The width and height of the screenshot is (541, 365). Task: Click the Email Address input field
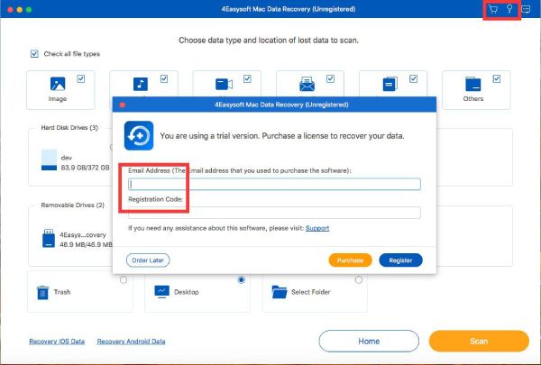click(x=275, y=184)
